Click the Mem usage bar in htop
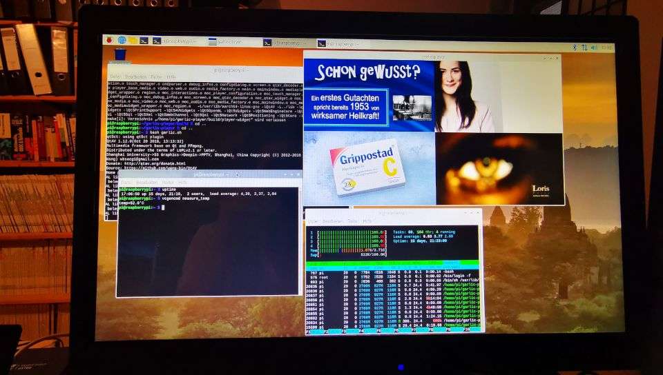 348,250
